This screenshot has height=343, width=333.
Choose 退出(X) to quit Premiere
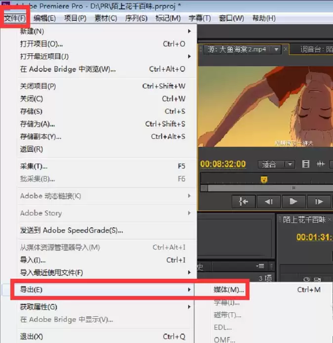pos(107,337)
